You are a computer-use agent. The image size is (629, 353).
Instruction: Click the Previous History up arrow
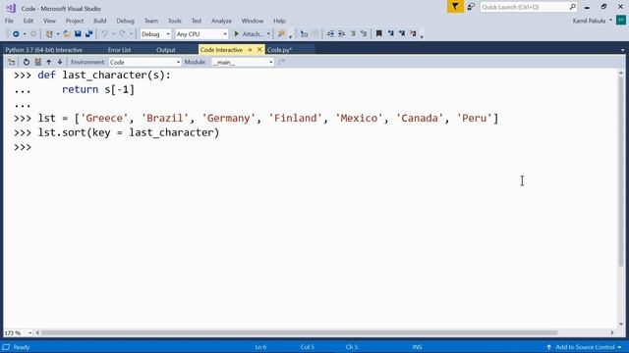(x=49, y=62)
